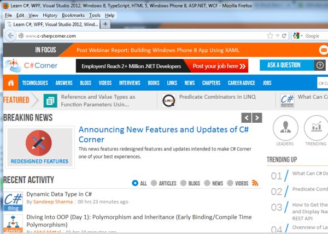Select the ALL activity filter
This screenshot has width=328, height=234.
coord(139,183)
